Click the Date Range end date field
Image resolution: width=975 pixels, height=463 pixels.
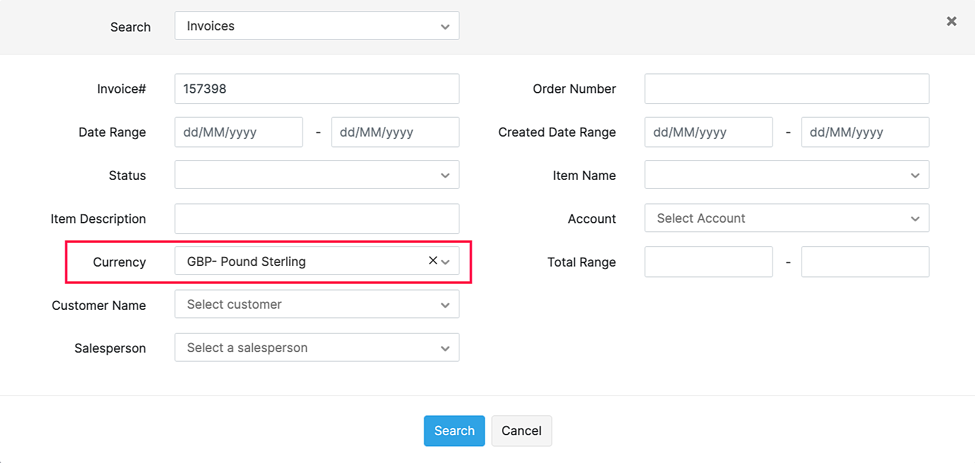pos(395,132)
